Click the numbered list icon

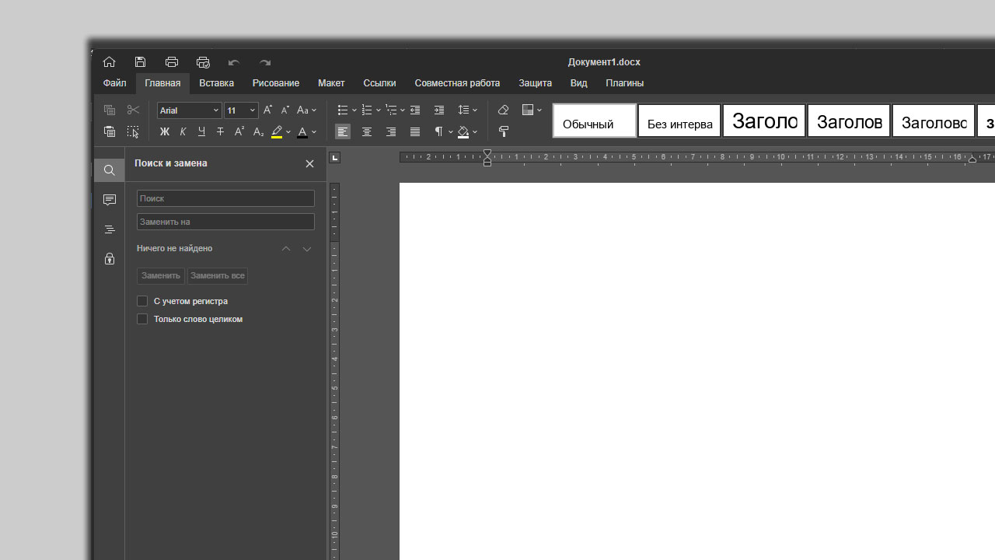[367, 110]
